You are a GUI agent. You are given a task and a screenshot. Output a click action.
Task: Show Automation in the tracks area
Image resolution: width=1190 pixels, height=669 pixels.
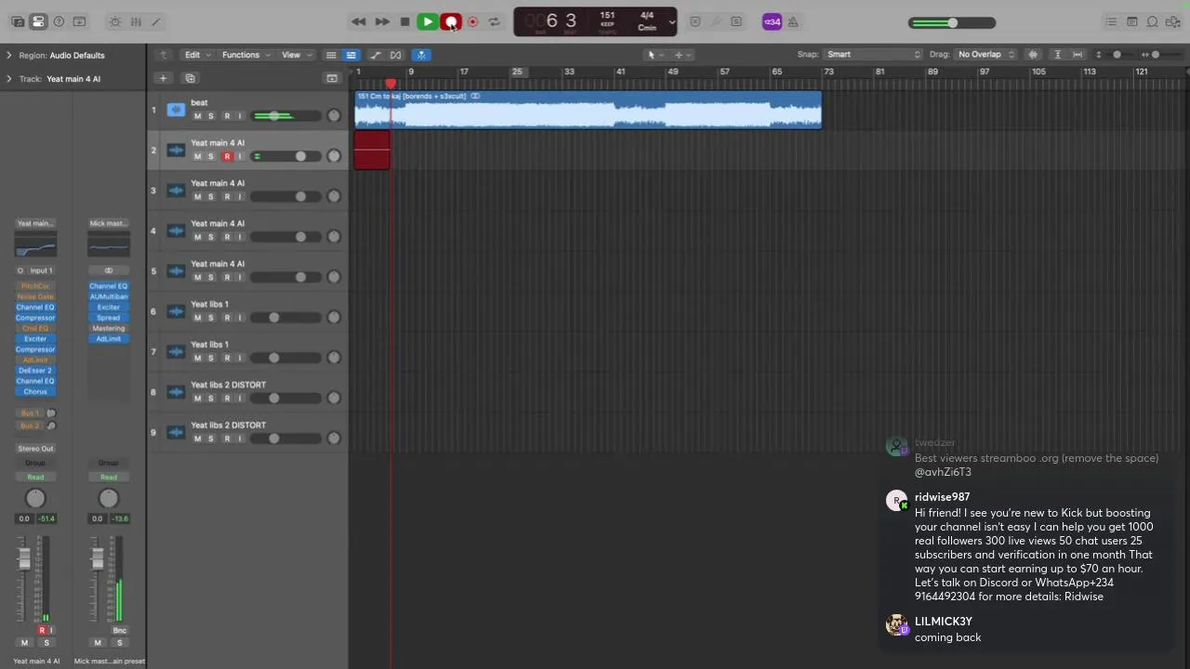point(376,55)
